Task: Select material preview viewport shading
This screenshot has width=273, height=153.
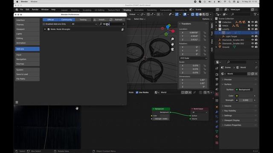Action: [x=204, y=14]
